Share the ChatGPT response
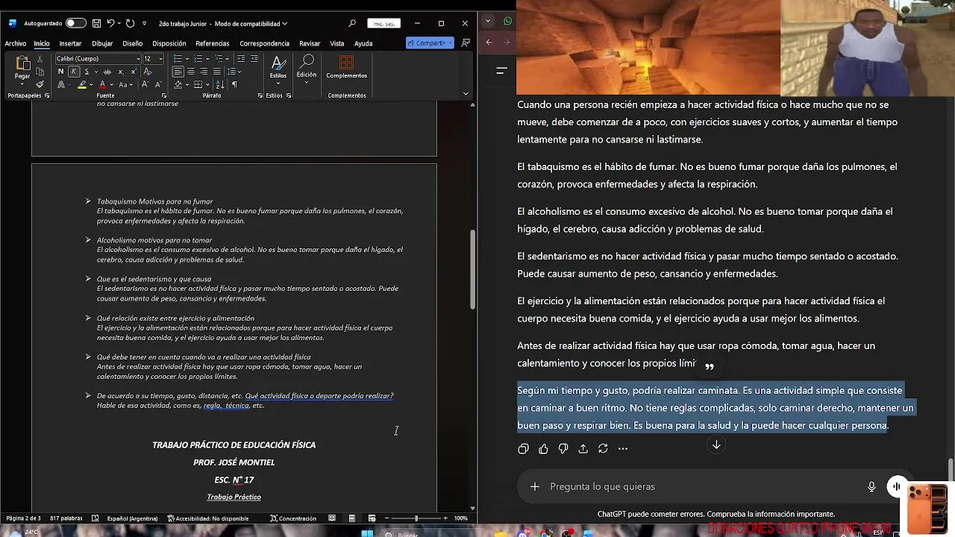The height and width of the screenshot is (537, 955). [583, 448]
